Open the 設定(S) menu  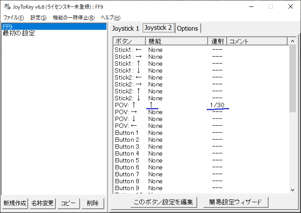tap(38, 18)
